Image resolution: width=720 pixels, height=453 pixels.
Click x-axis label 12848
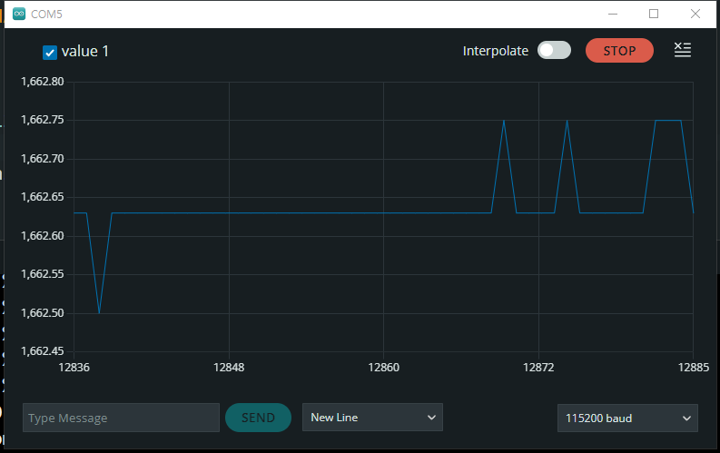coord(229,367)
